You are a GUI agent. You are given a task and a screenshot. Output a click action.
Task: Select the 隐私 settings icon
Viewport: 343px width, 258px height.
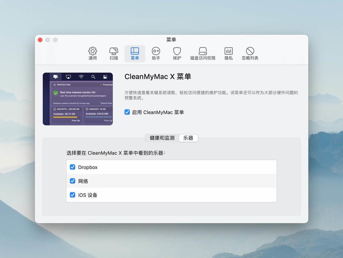point(228,53)
